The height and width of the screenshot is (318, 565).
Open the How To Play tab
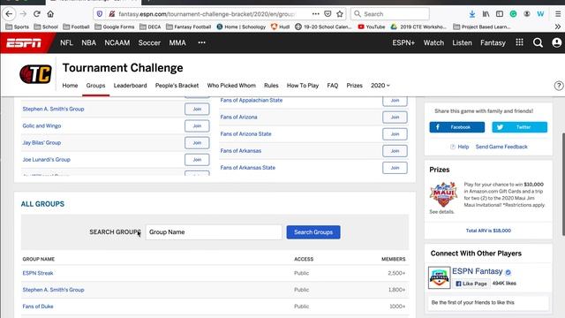tap(303, 86)
